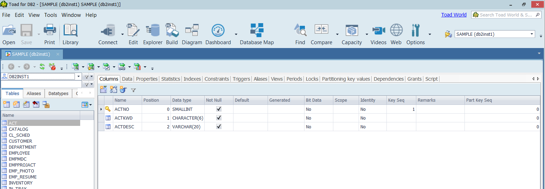This screenshot has width=545, height=189.
Task: Select the EMPLOYEE table in list
Action: [x=19, y=153]
